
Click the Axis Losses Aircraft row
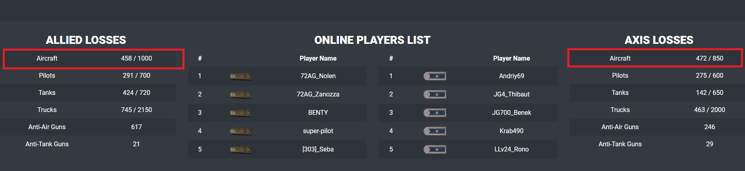click(x=655, y=59)
